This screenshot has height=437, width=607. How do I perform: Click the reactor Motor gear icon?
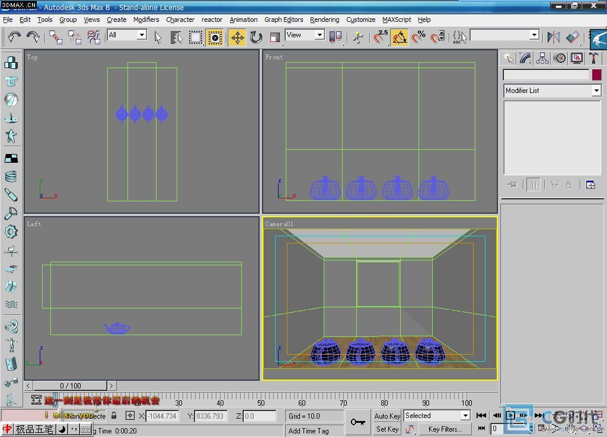[11, 232]
